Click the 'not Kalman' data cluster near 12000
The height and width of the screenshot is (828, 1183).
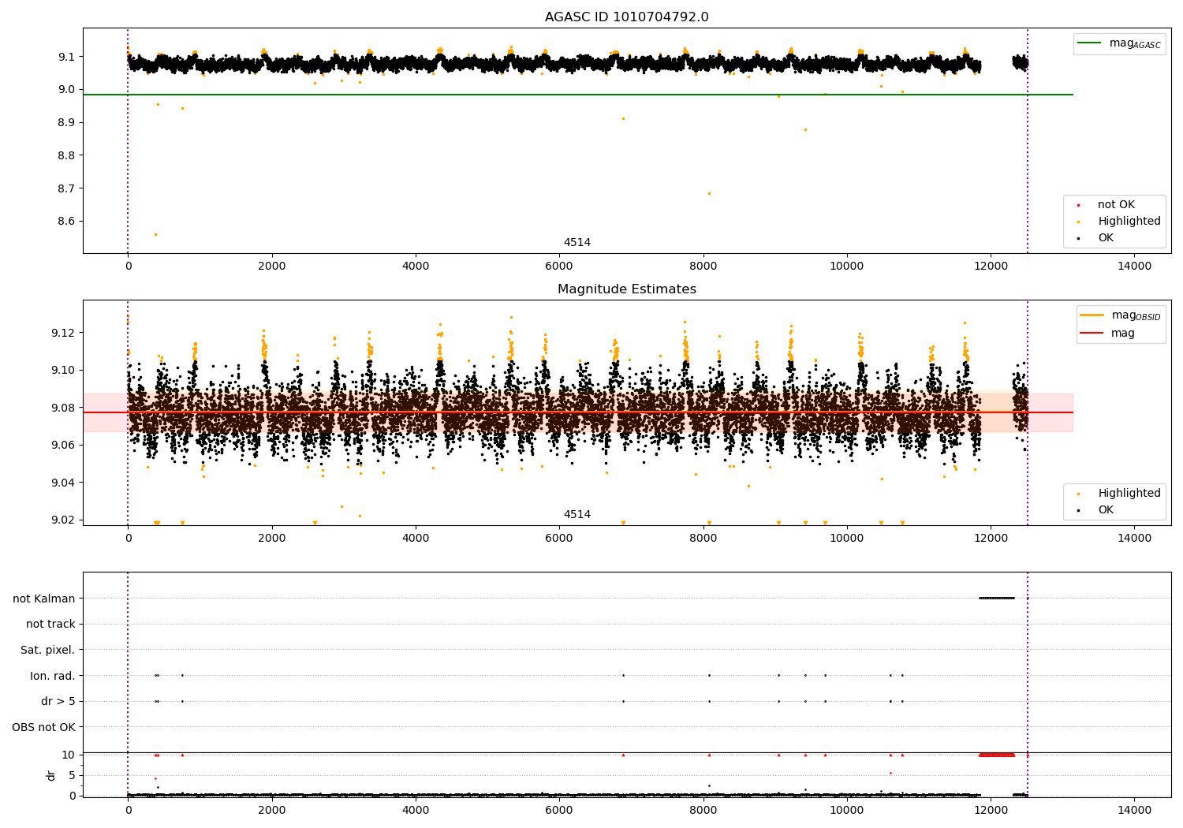click(x=996, y=598)
